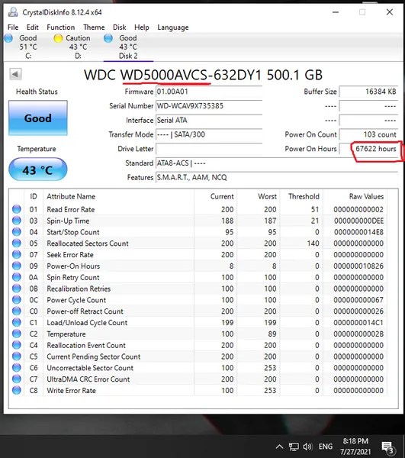Viewport: 405px width, 458px height.
Task: Click status orb for Seek Error Rate
Action: pyautogui.click(x=17, y=254)
